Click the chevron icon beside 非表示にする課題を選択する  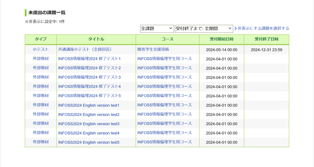[x=235, y=29]
